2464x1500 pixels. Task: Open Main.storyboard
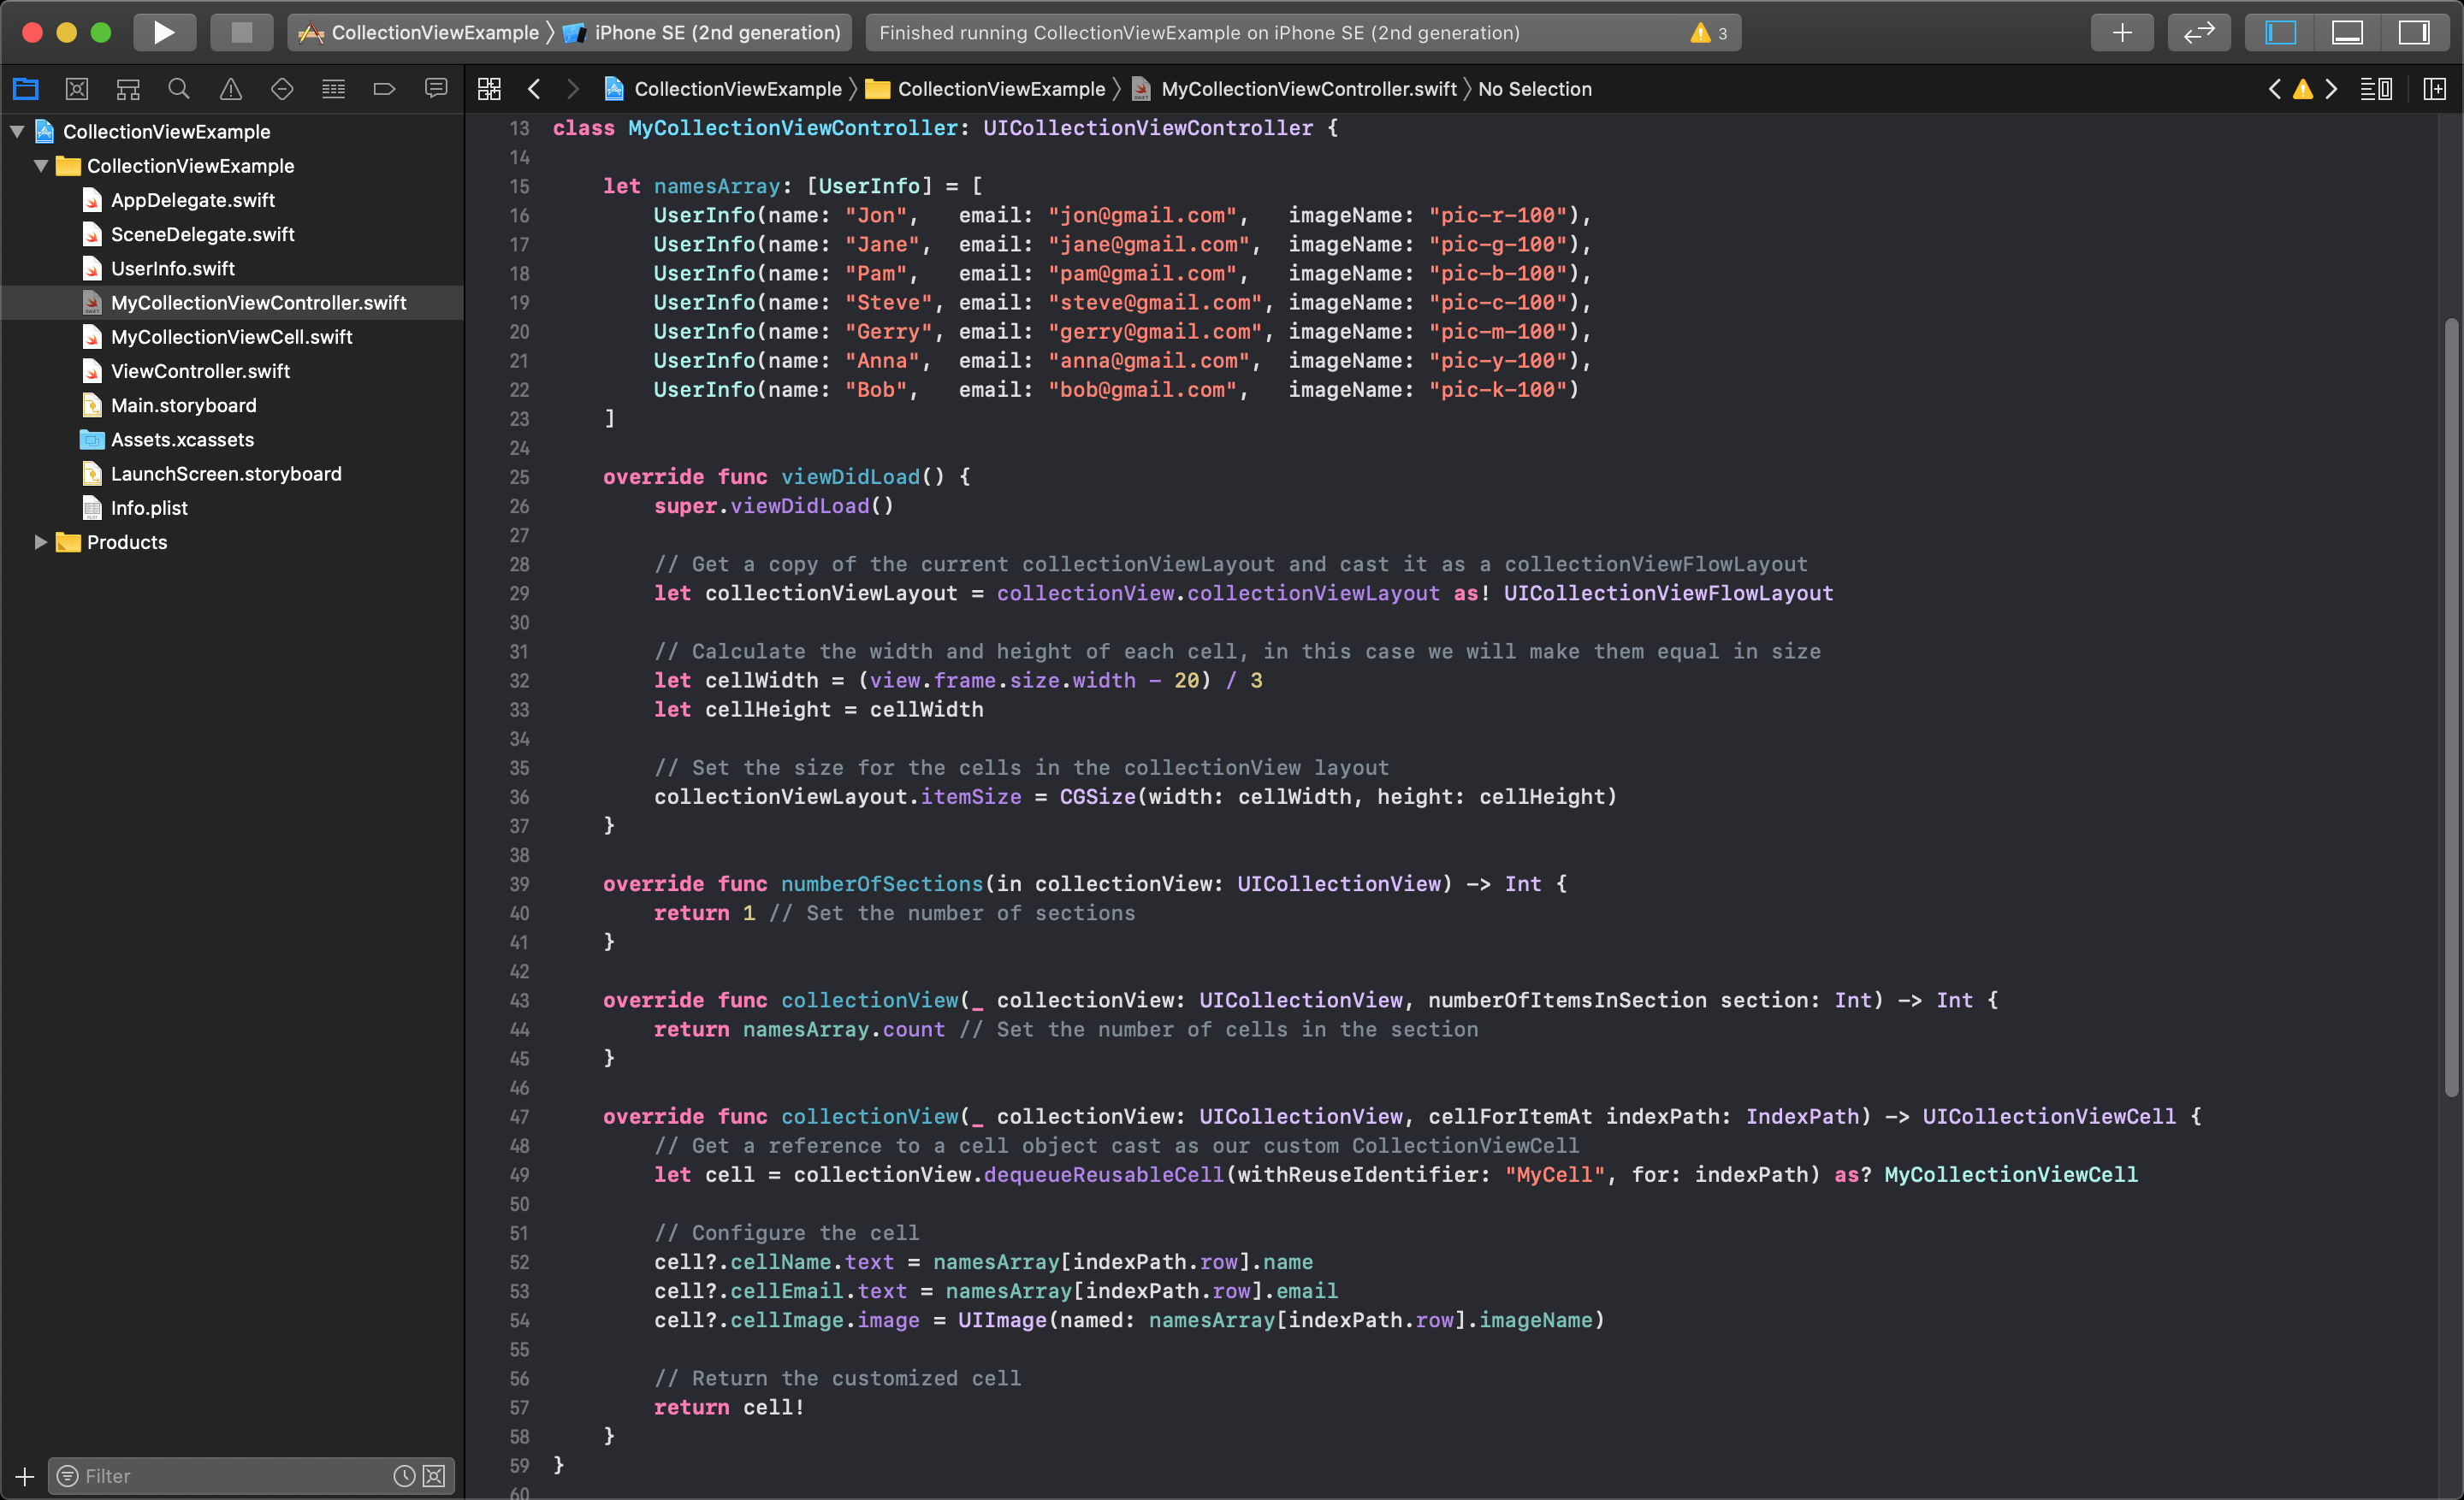coord(232,405)
